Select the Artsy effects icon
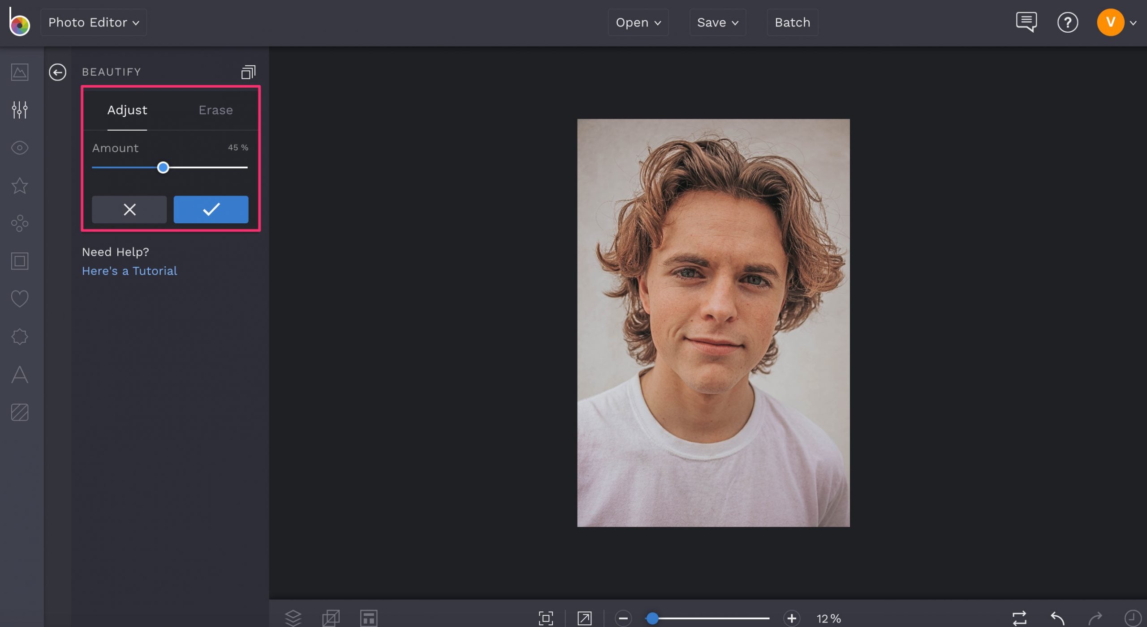The width and height of the screenshot is (1147, 627). pyautogui.click(x=19, y=224)
